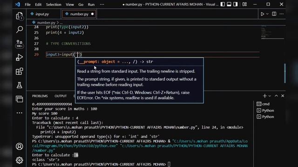
Task: Switch to the input.py tab
Action: click(42, 14)
